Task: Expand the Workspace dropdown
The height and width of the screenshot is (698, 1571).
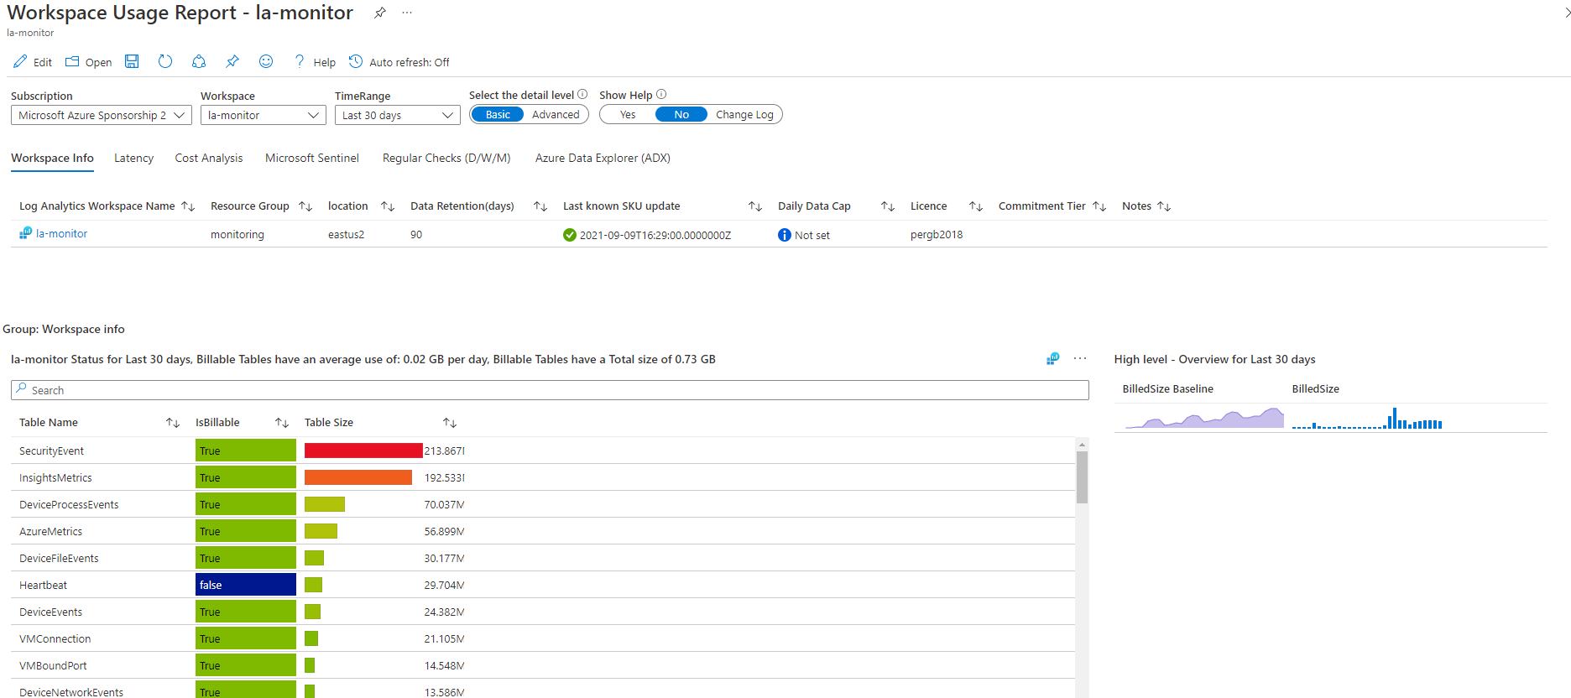Action: tap(264, 116)
